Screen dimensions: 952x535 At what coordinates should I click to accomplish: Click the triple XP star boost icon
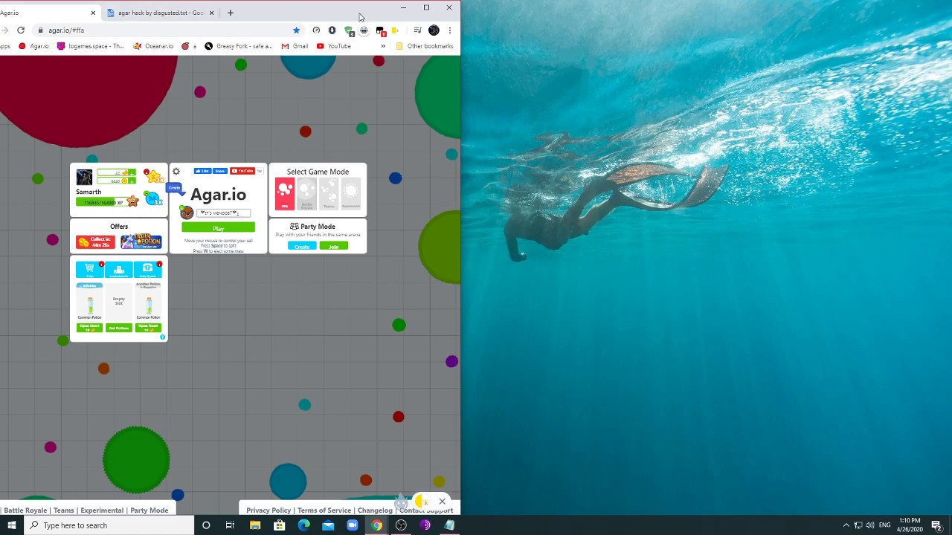[155, 177]
